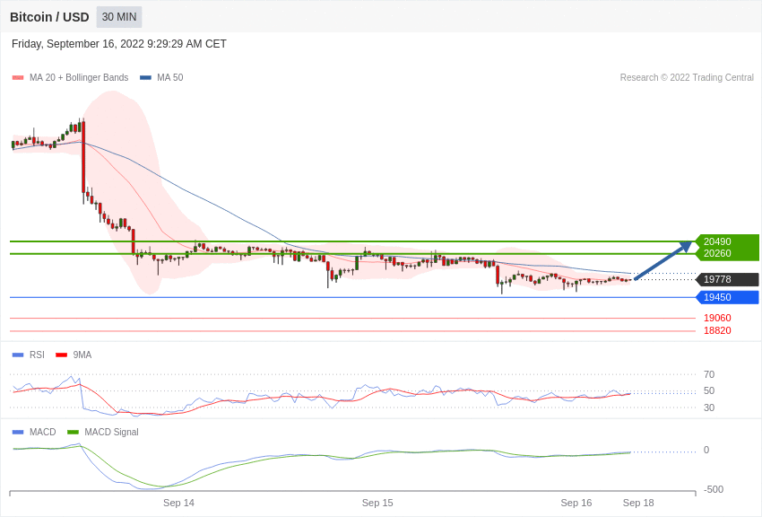Select the dark 19778 current price tag

(727, 279)
